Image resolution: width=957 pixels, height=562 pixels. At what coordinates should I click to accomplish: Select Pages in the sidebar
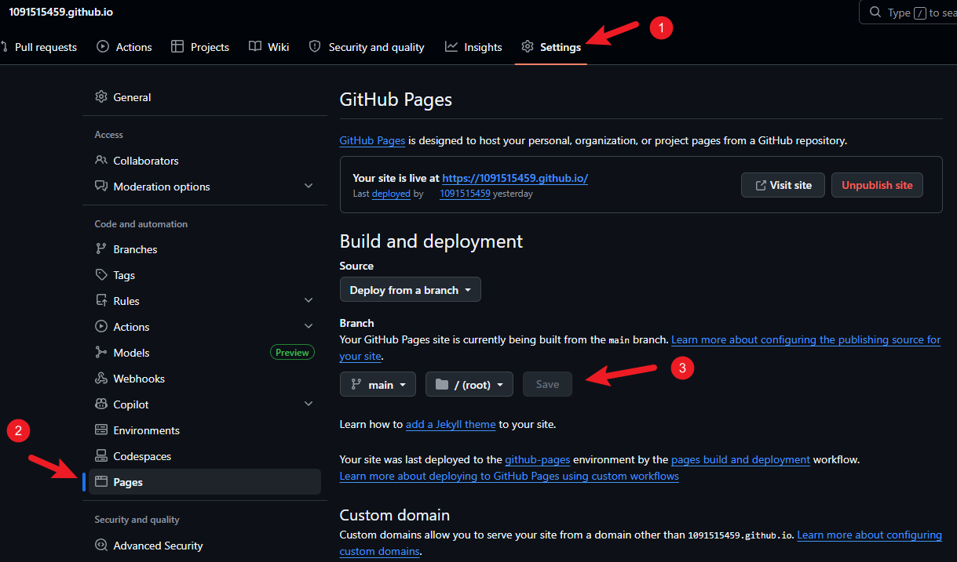tap(205, 482)
